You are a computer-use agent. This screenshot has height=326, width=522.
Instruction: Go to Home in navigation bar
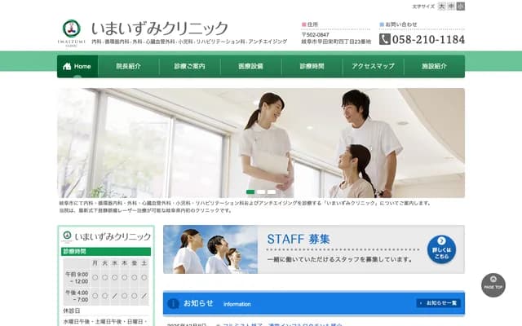click(x=77, y=66)
